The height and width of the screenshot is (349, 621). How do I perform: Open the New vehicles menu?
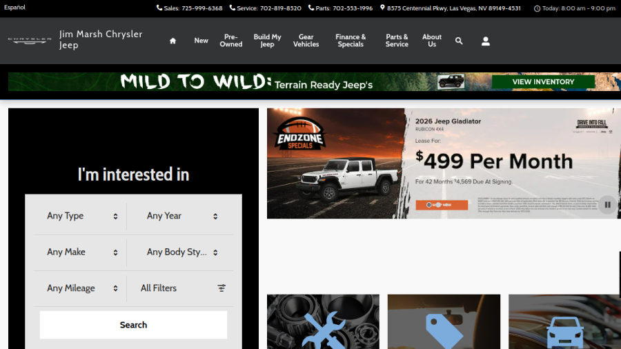coord(201,41)
